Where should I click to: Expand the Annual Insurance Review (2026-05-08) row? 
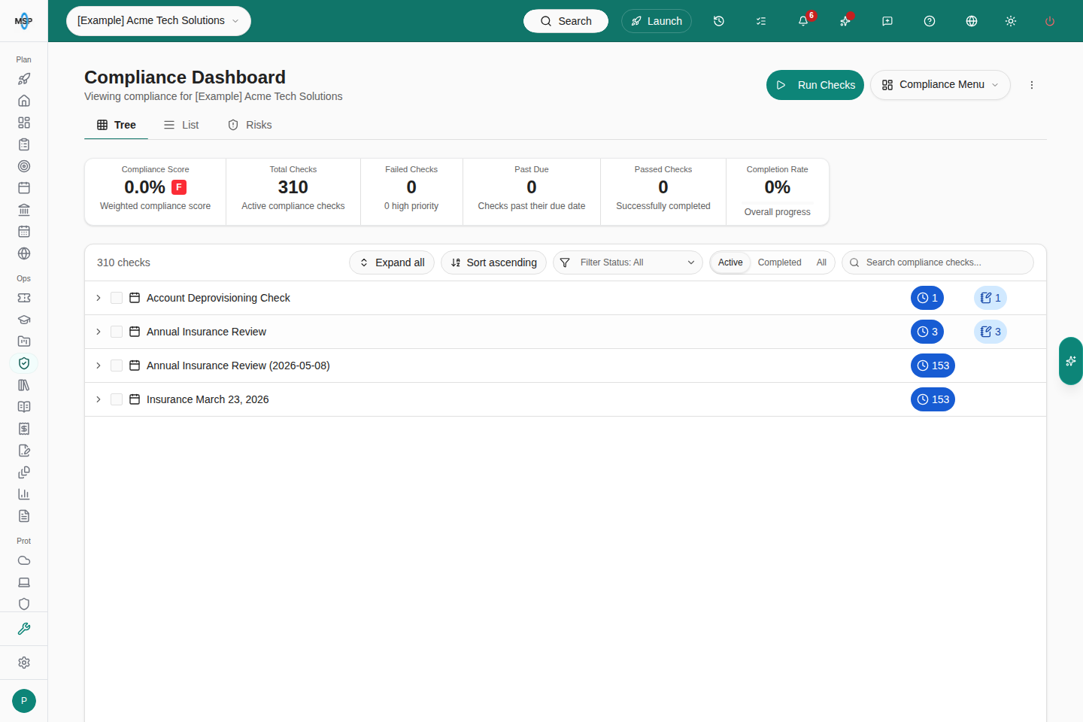pos(99,366)
